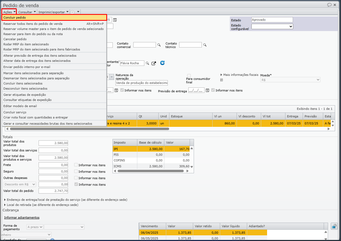341x241 pixels.
Task: Click the comment bubble icon in title bar
Action: click(329, 5)
